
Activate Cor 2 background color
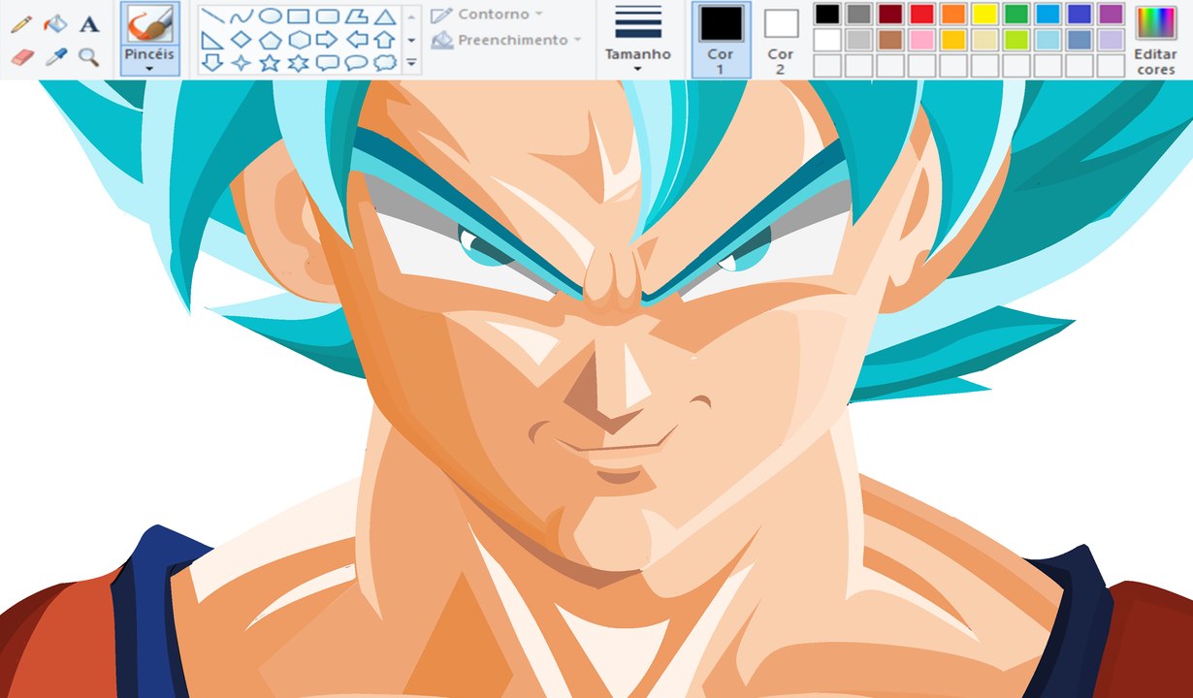781,40
